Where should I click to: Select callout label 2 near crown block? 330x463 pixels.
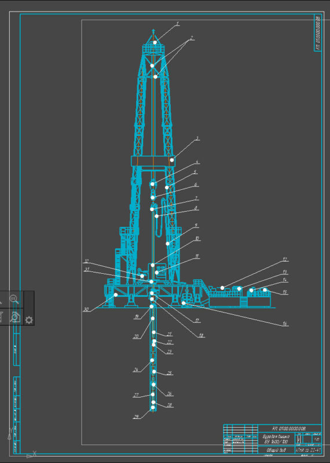(x=192, y=38)
